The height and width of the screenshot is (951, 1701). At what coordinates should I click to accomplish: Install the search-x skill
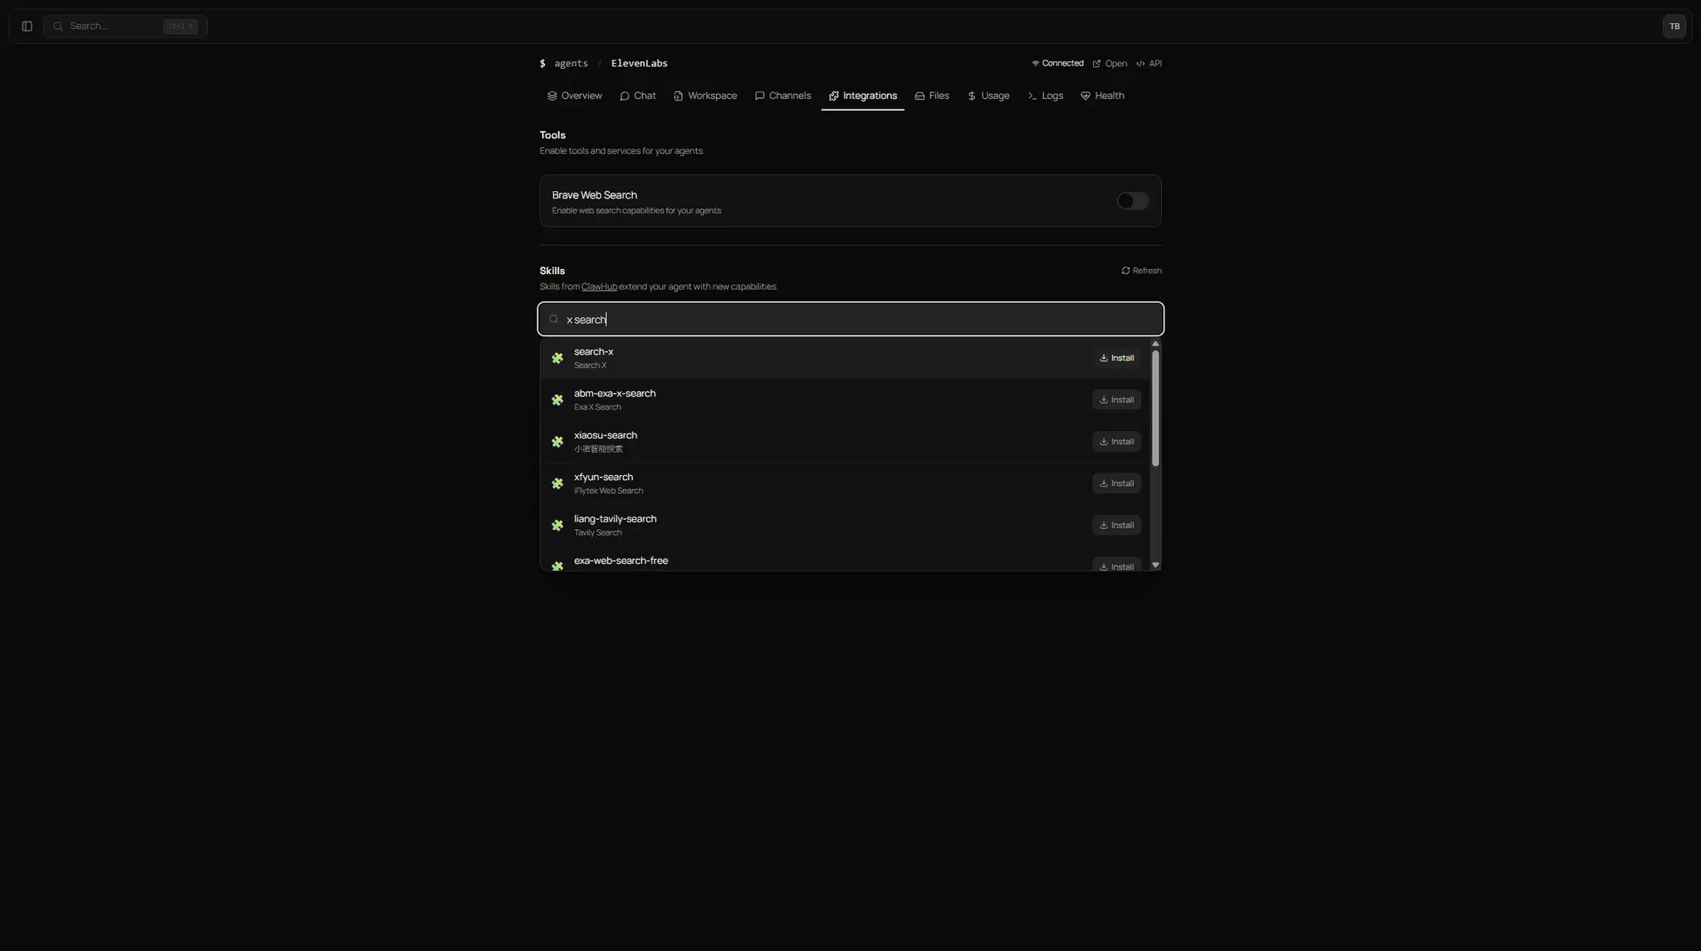[x=1116, y=358]
